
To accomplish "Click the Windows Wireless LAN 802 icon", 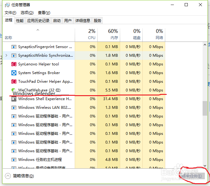I will click(14, 108).
